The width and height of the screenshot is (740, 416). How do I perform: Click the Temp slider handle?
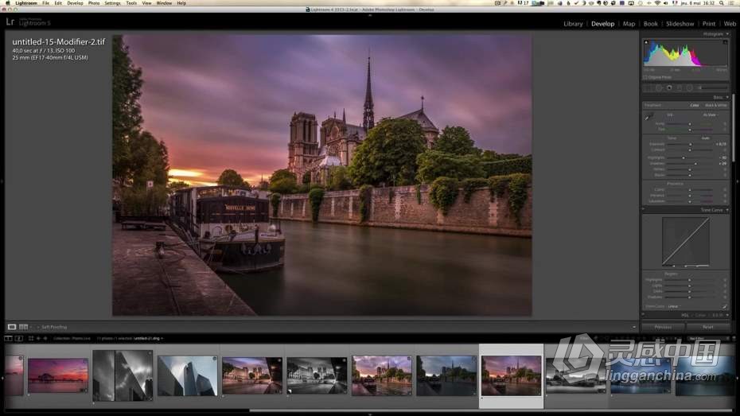(690, 124)
